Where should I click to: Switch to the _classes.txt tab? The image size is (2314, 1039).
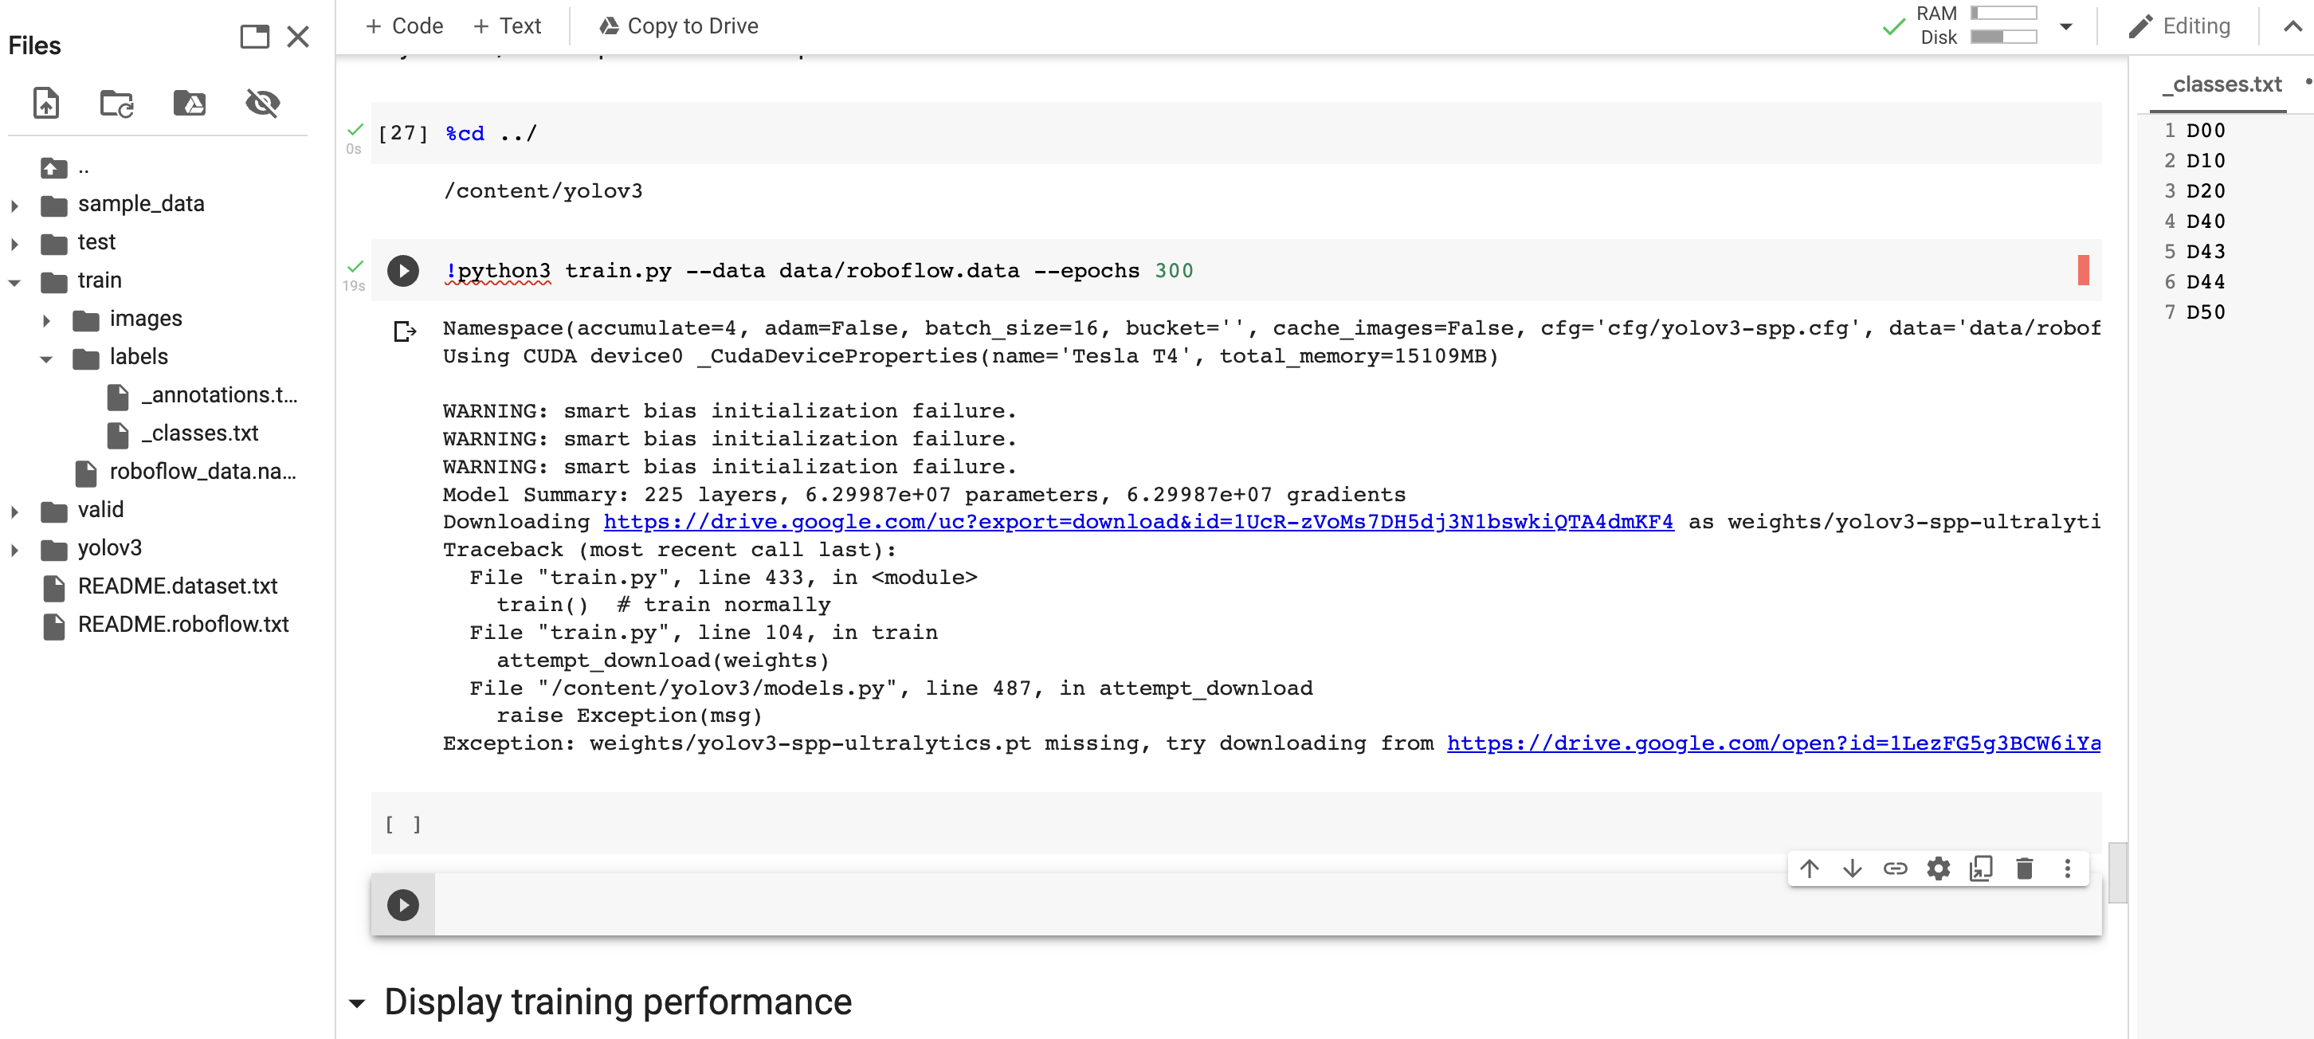pos(2222,84)
